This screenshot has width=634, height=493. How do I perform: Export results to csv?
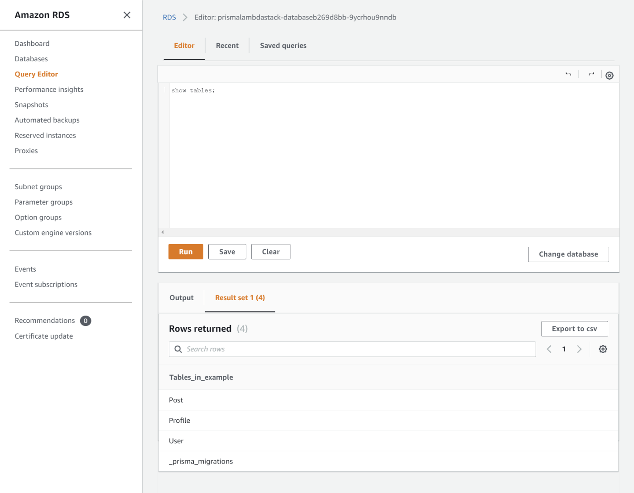(x=575, y=329)
